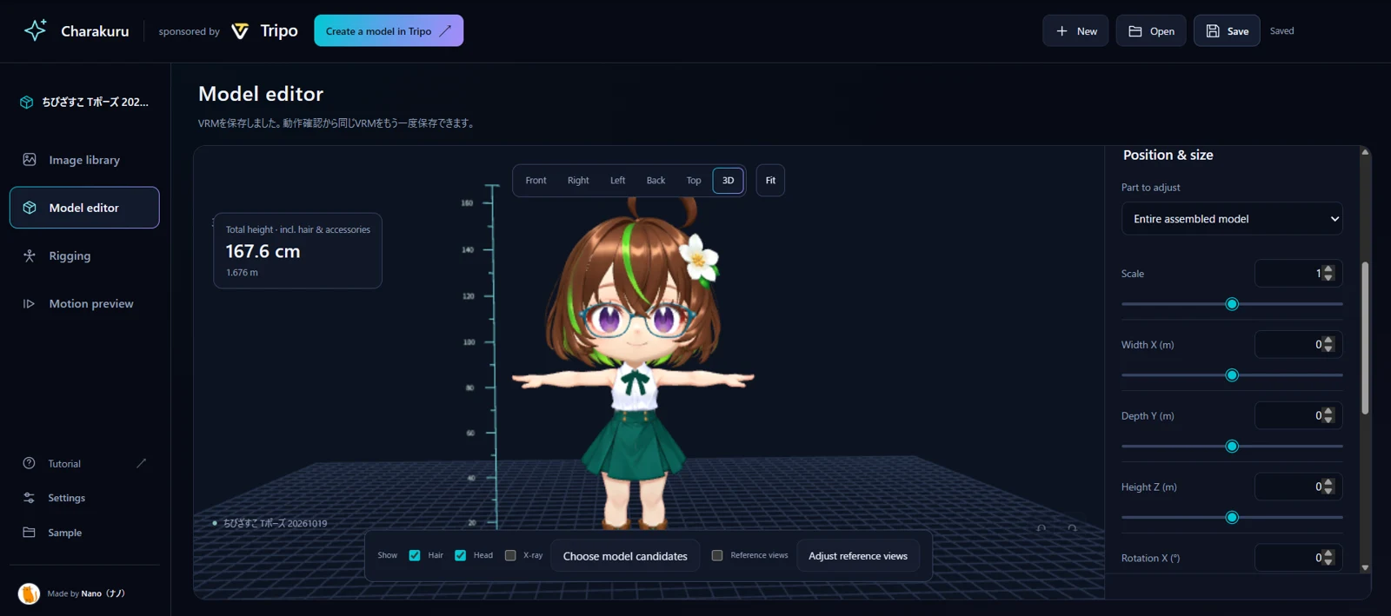
Task: Click the chibi character model in viewport
Action: [x=635, y=365]
